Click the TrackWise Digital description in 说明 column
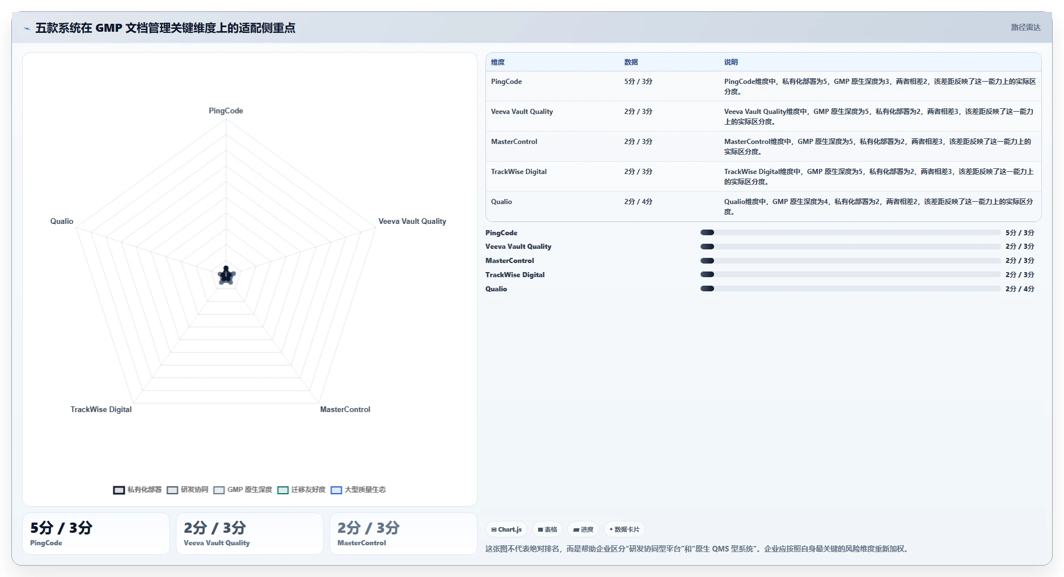The height and width of the screenshot is (577, 1064). [x=879, y=177]
